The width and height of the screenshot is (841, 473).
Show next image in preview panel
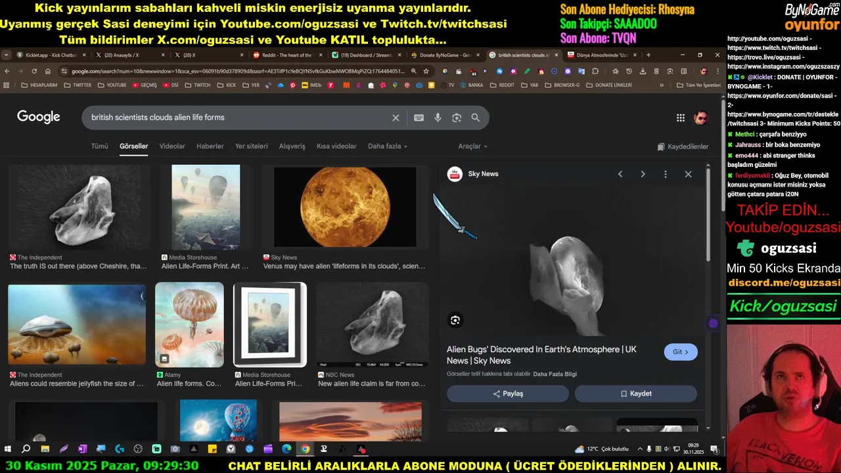coord(643,174)
